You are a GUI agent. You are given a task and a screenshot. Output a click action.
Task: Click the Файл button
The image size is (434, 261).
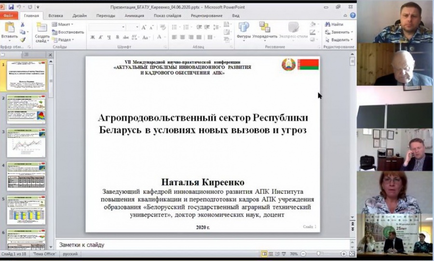tap(9, 15)
